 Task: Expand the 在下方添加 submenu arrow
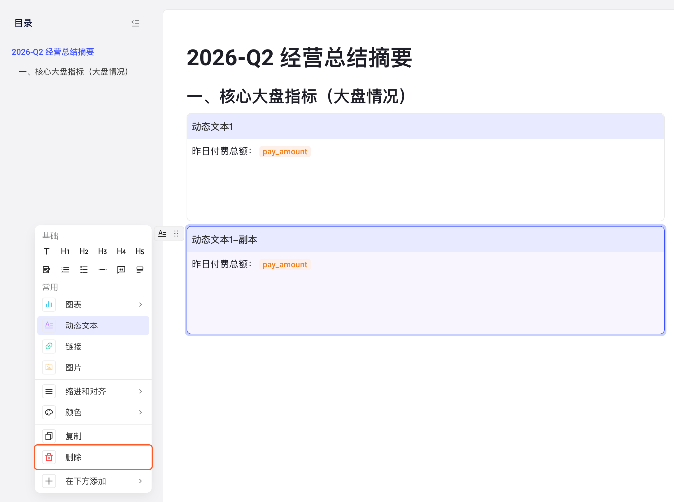coord(140,481)
